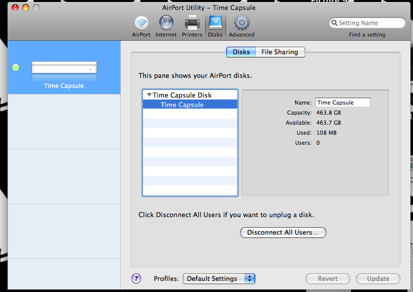The width and height of the screenshot is (413, 292).
Task: Collapse the Time Capsule Disk tree
Action: 149,95
